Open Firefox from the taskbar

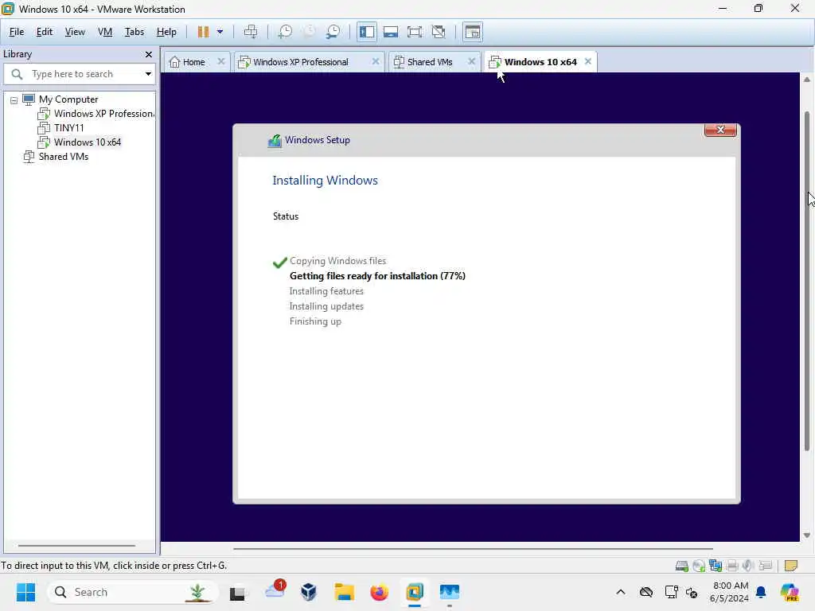pos(380,592)
